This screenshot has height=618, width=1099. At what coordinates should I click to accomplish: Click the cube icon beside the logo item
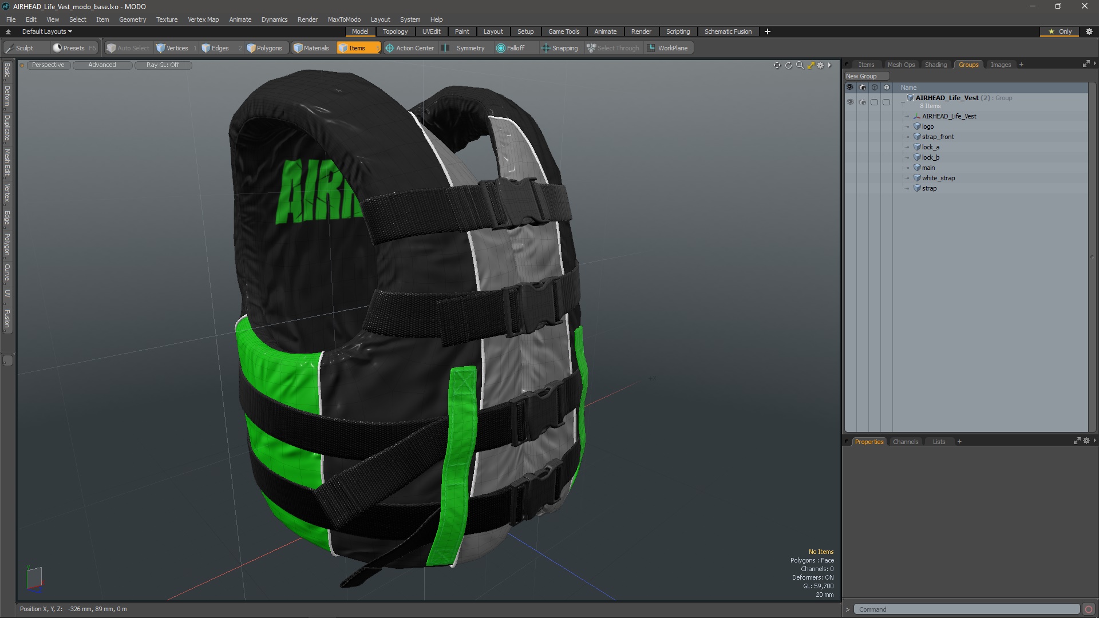pos(917,126)
